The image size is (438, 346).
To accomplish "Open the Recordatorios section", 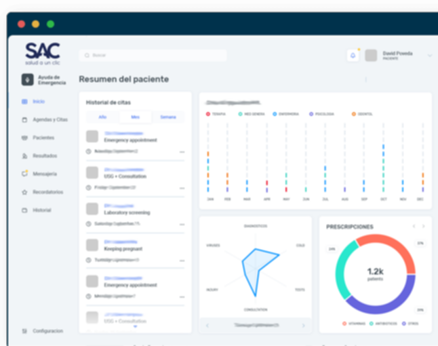I will point(47,192).
